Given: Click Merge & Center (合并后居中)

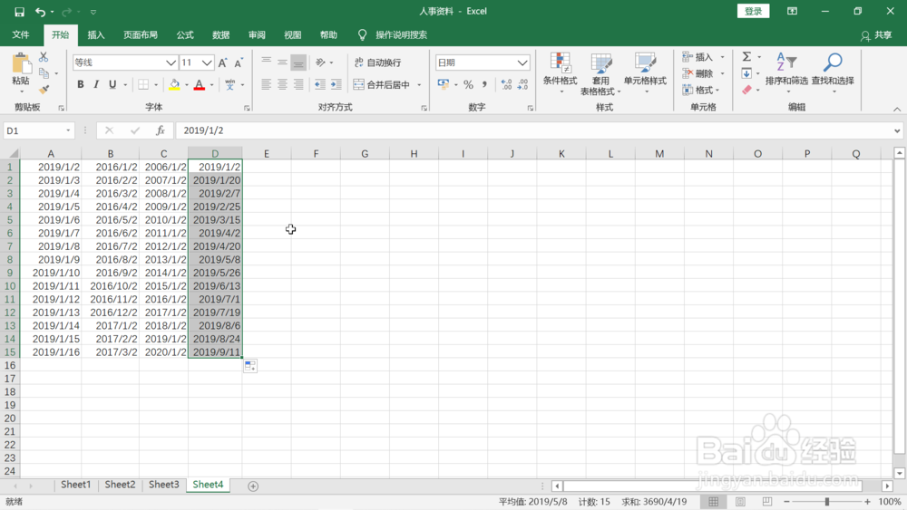Looking at the screenshot, I should tap(382, 85).
